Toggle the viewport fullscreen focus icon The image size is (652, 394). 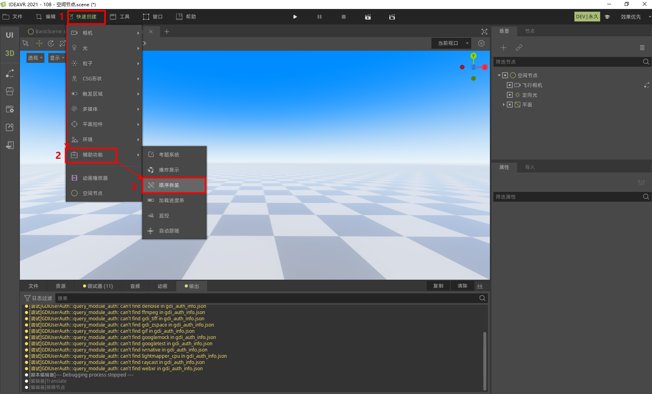click(484, 32)
